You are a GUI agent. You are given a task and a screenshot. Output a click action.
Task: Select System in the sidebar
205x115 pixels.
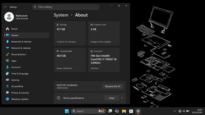[27, 35]
